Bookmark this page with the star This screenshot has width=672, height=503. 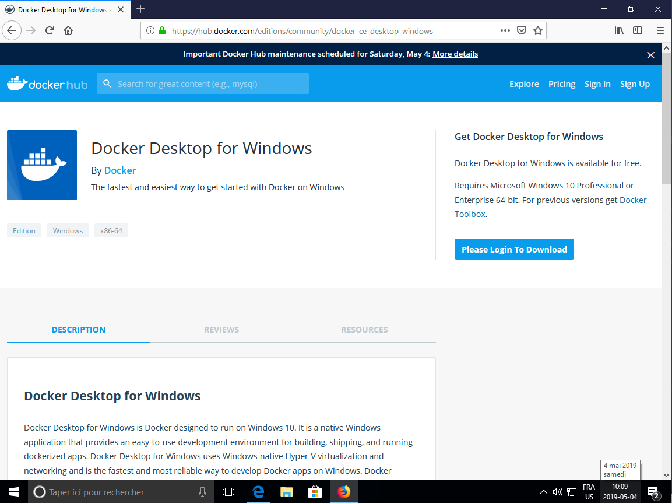point(538,30)
